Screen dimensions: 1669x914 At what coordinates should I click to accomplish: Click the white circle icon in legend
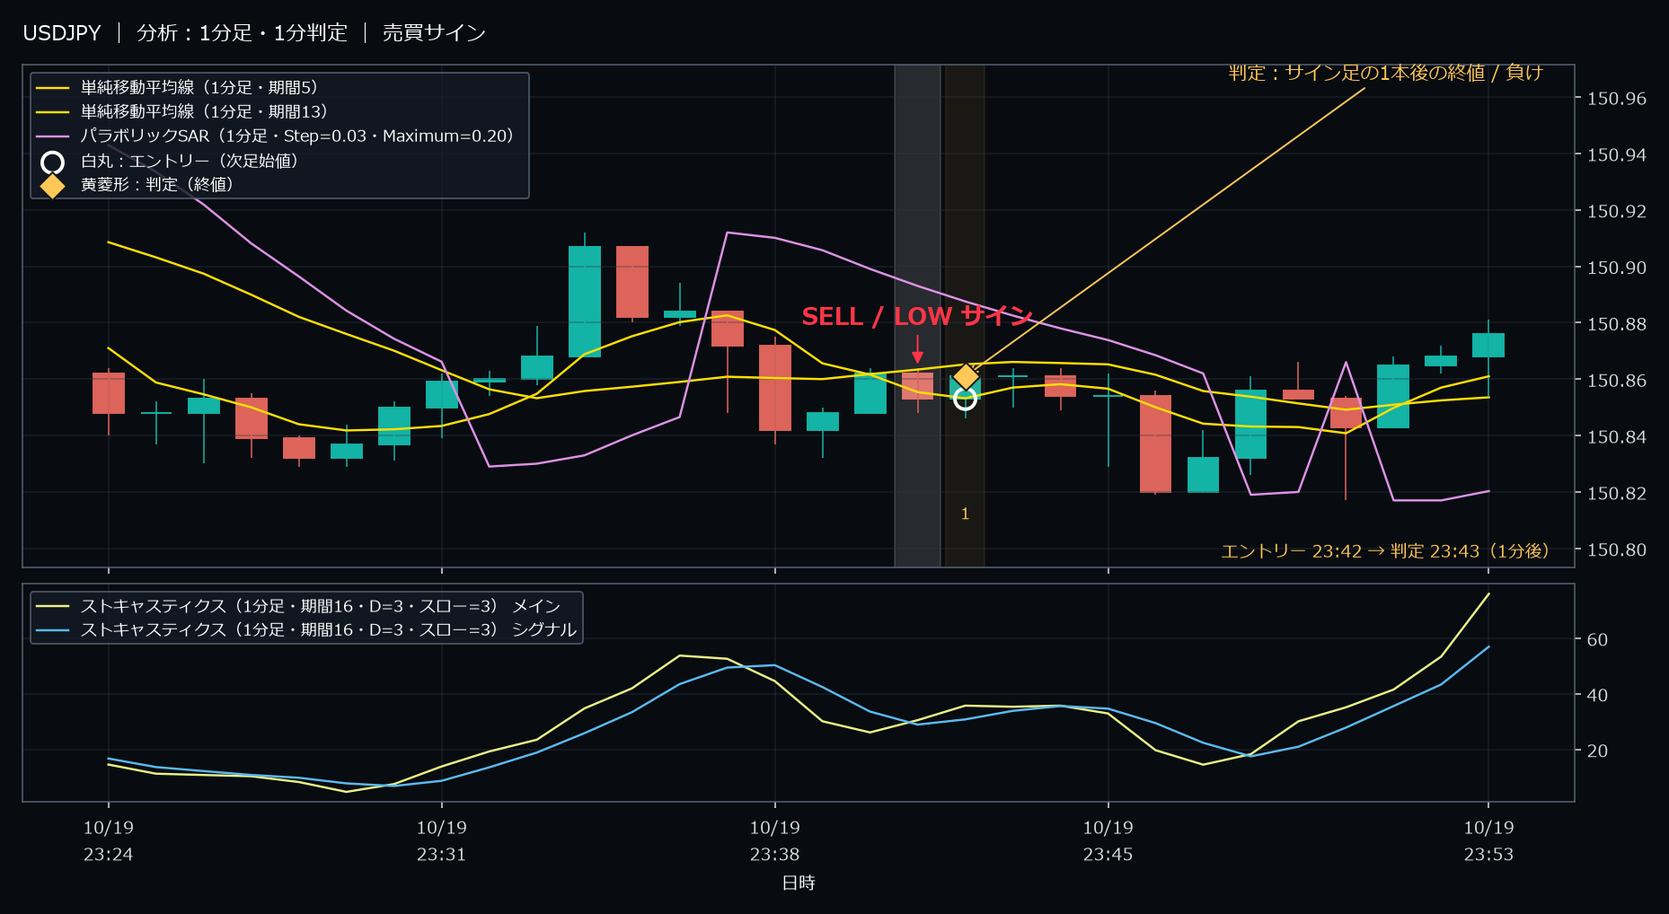53,162
